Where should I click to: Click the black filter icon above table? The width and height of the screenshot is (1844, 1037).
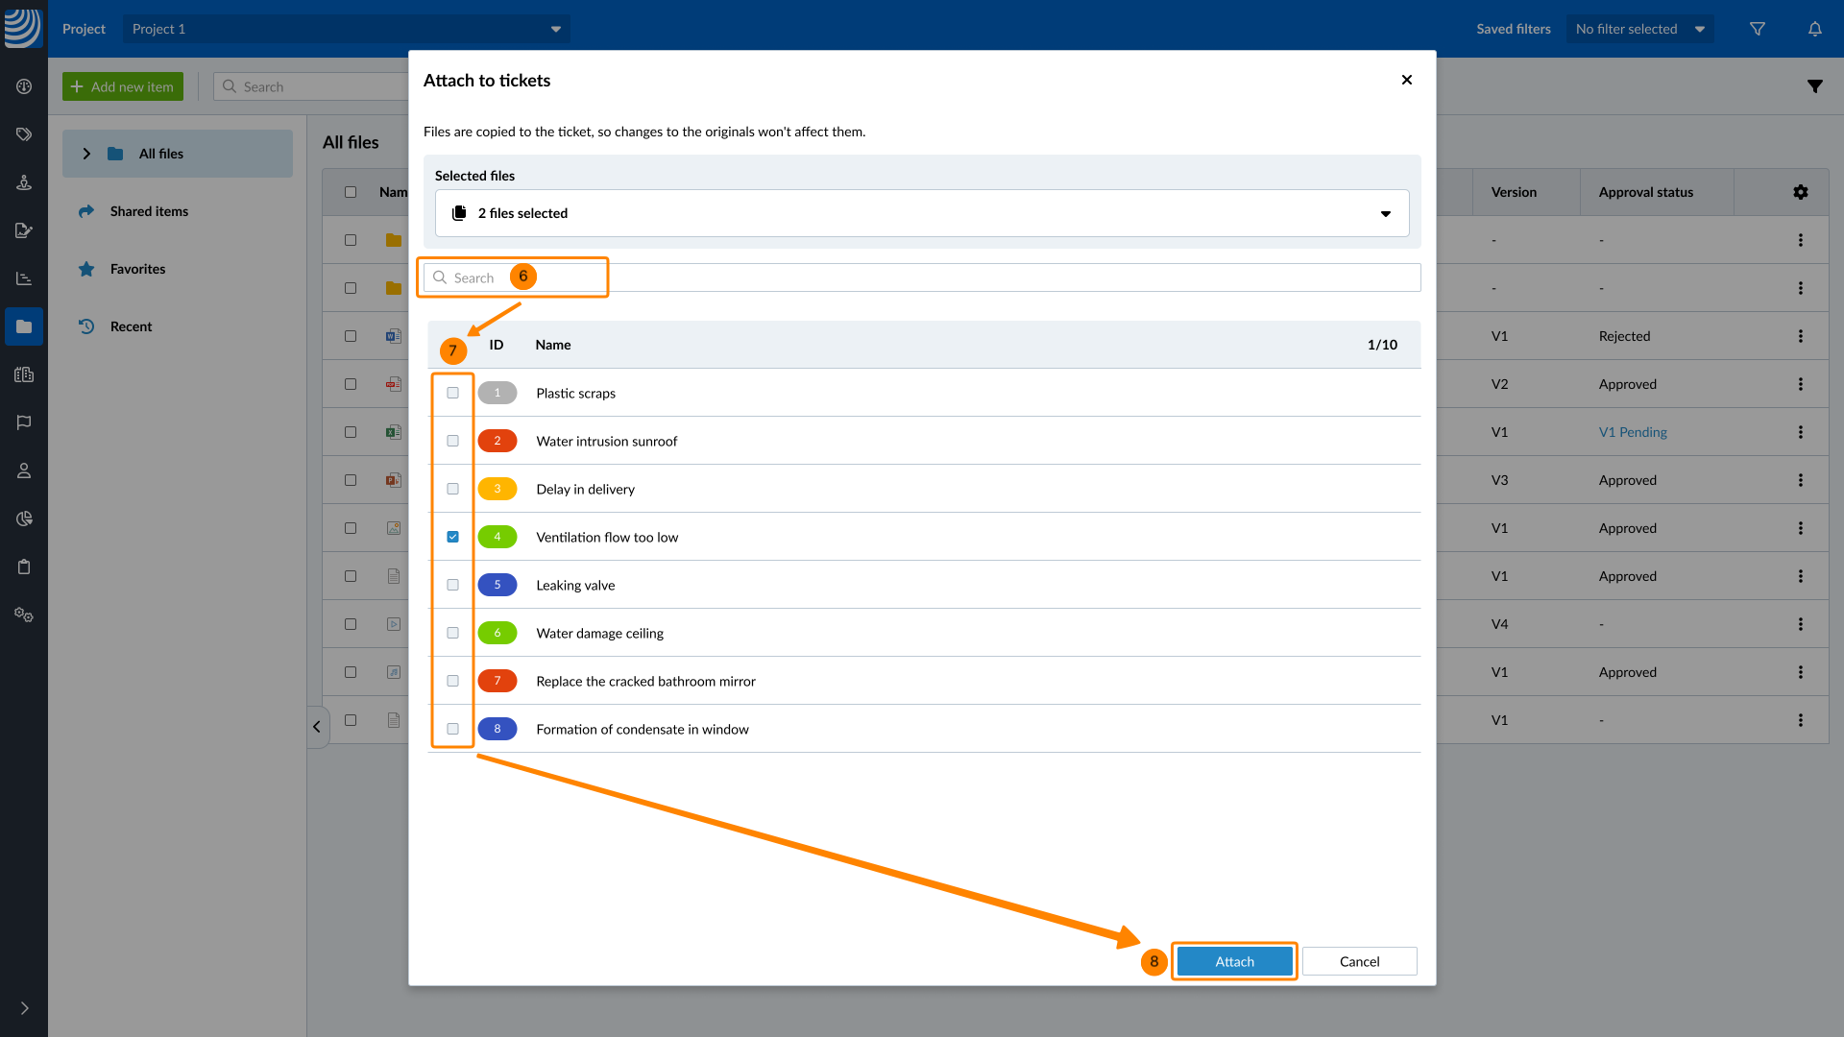click(1814, 86)
